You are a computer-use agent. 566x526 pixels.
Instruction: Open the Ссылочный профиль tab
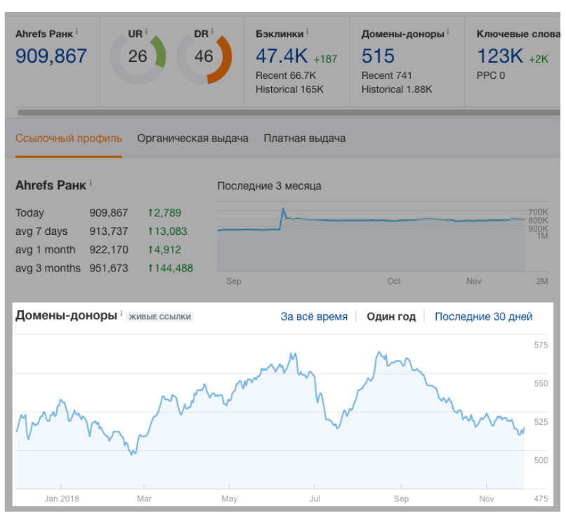(68, 139)
